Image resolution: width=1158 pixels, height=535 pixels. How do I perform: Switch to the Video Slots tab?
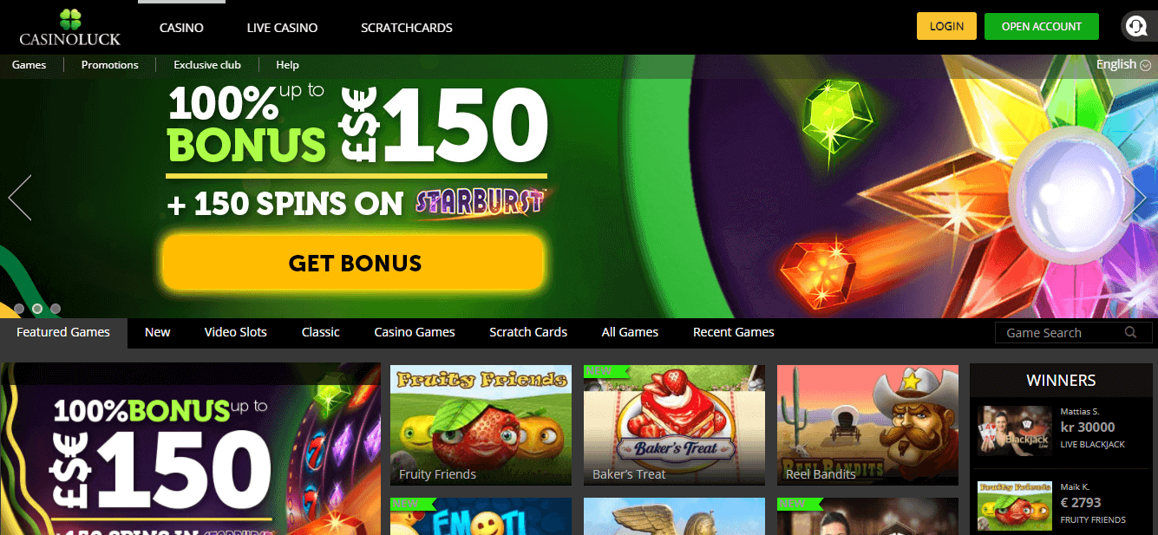pos(236,332)
